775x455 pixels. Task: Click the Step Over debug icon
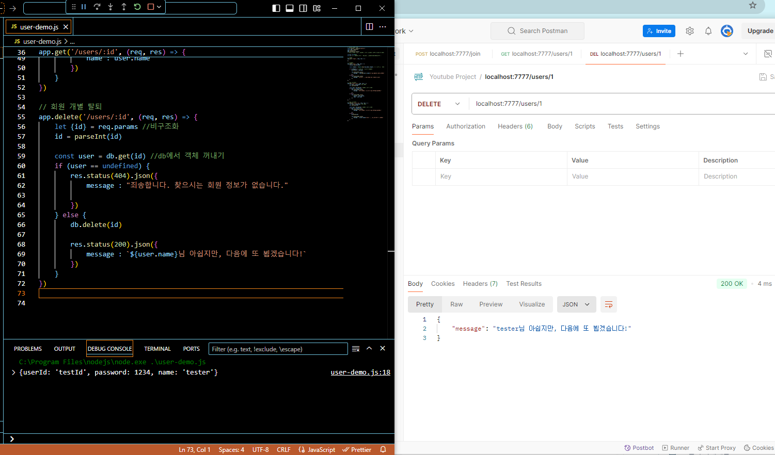[x=97, y=7]
